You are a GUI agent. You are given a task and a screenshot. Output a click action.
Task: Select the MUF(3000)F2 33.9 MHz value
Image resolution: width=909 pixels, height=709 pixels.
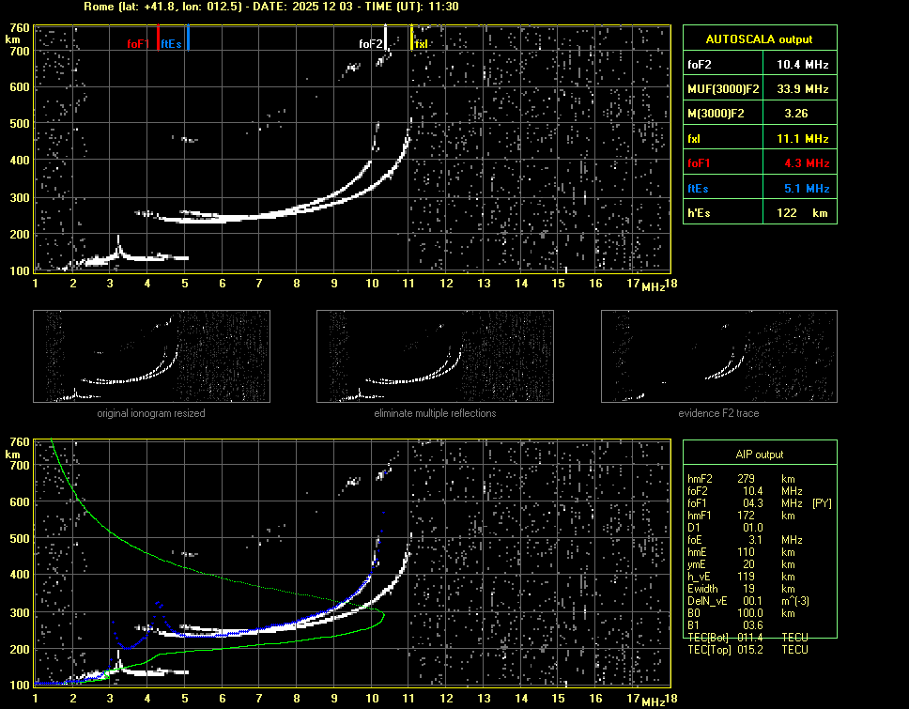pyautogui.click(x=802, y=89)
